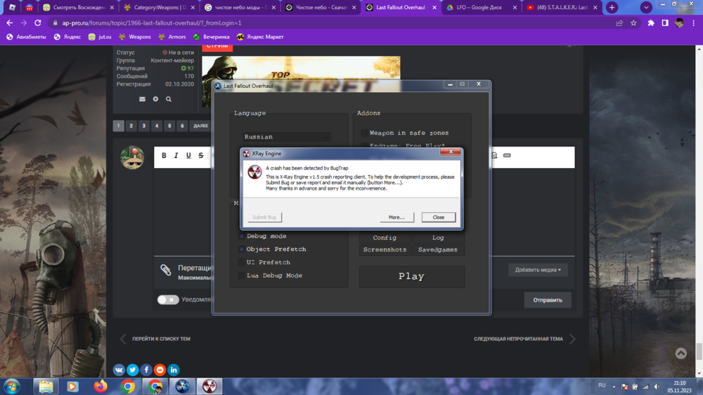Open Windows Start menu
The image size is (703, 395).
[12, 387]
